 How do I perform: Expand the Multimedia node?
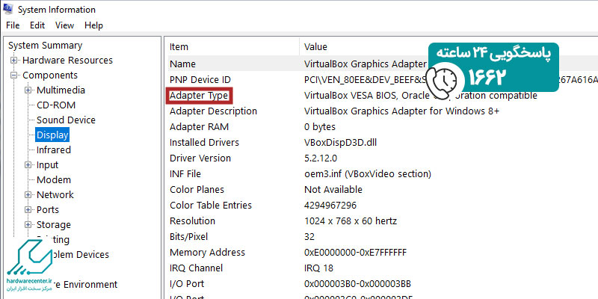click(28, 90)
